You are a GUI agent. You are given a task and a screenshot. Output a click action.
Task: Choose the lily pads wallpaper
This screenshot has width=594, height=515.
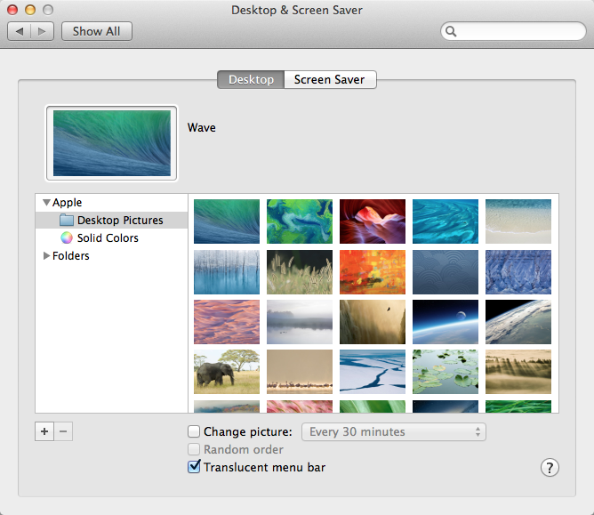(445, 372)
